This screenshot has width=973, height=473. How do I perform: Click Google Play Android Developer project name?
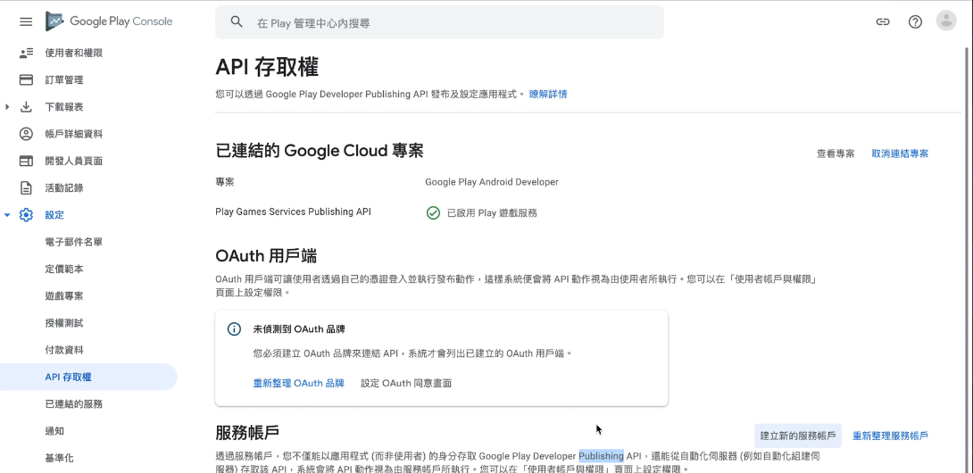[x=492, y=182]
